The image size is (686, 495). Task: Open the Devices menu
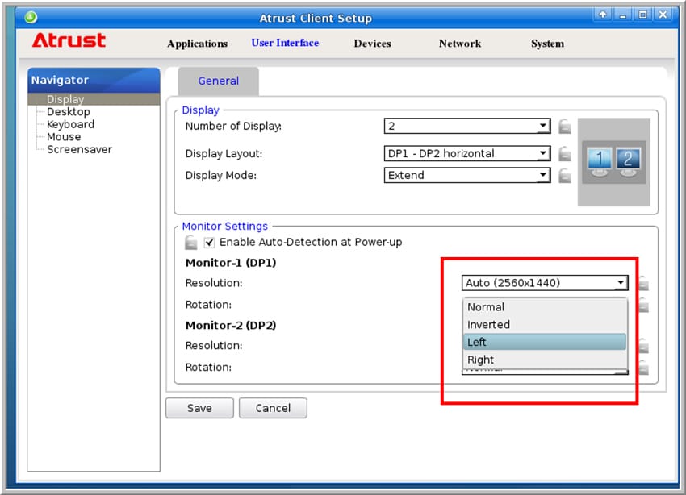click(x=372, y=44)
